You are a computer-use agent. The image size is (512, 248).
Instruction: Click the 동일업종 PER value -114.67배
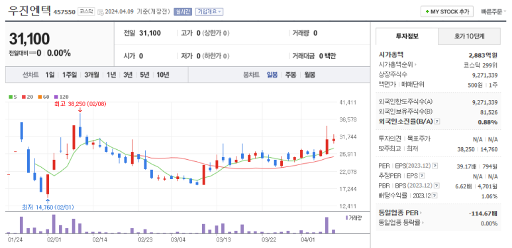click(483, 214)
